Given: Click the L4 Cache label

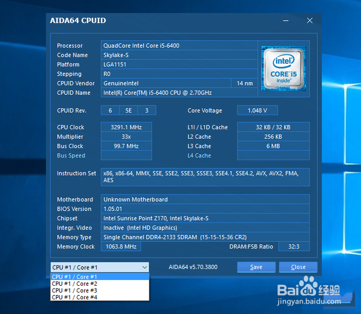Looking at the screenshot, I should 199,156.
